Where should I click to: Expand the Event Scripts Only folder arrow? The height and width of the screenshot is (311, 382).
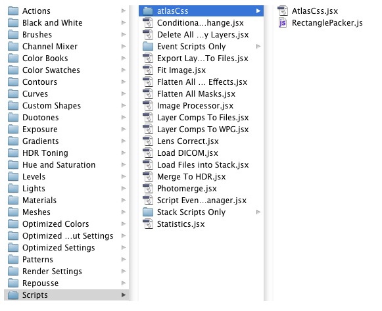click(x=258, y=46)
